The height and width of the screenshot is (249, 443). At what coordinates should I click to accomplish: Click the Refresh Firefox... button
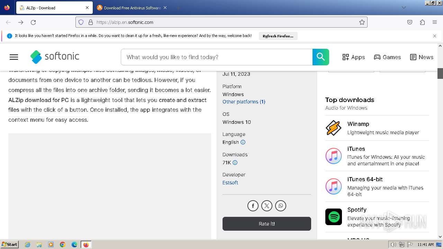[278, 36]
